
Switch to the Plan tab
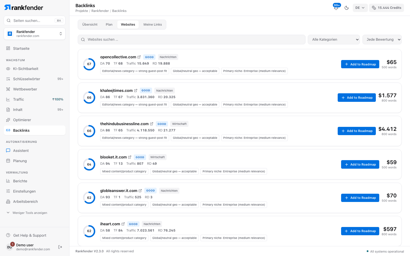click(109, 24)
